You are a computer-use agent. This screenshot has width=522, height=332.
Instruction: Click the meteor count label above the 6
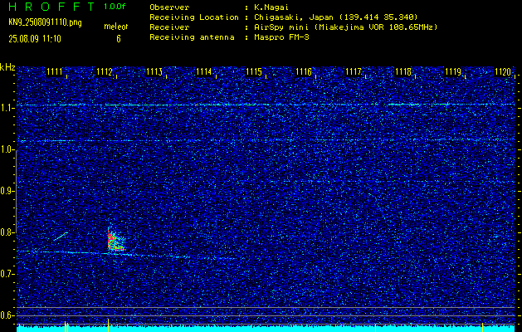click(116, 27)
